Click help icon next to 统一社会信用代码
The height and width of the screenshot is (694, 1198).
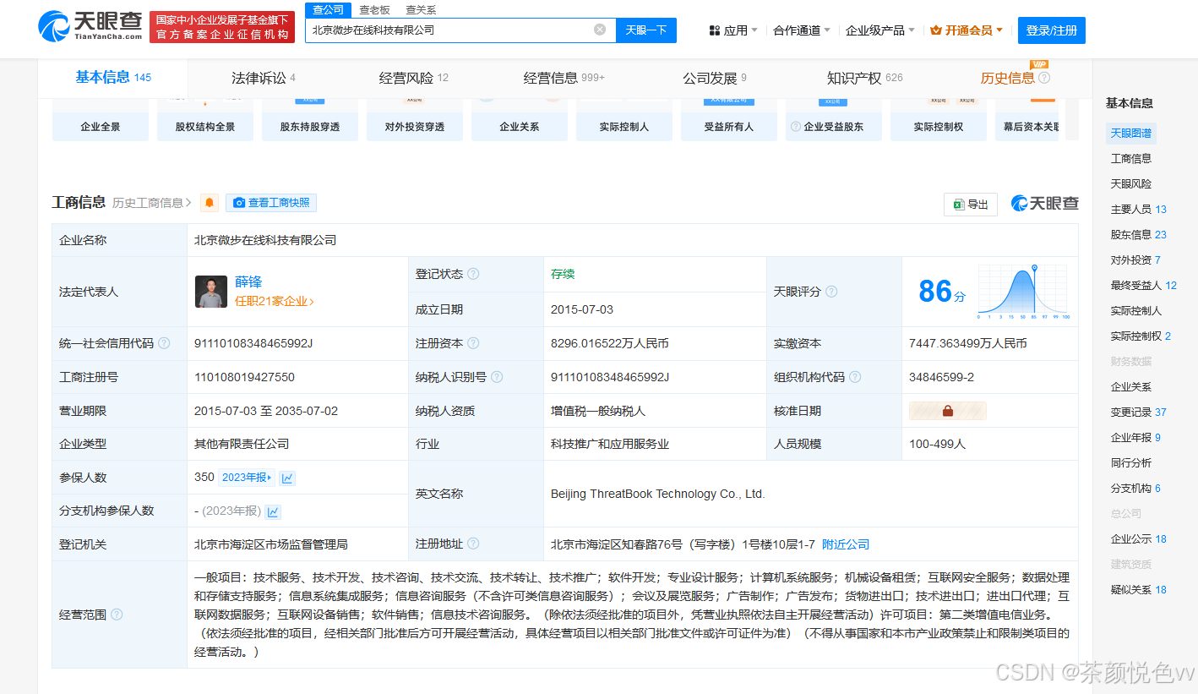pyautogui.click(x=164, y=343)
